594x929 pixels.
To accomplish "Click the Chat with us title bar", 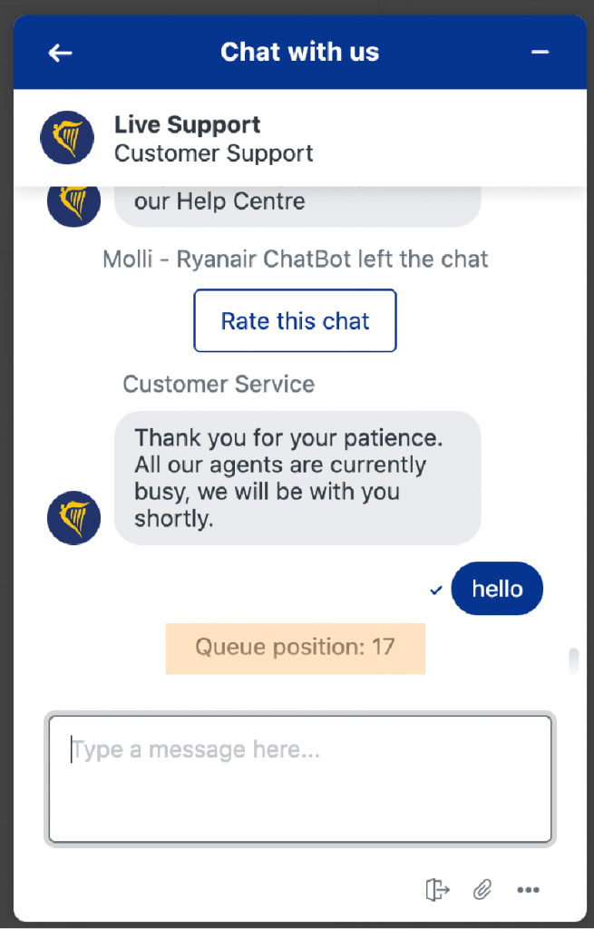I will click(299, 52).
